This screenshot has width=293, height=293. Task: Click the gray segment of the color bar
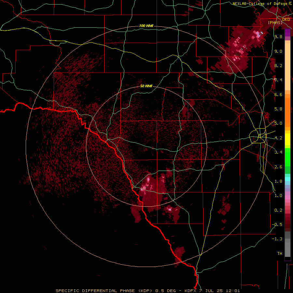[287, 244]
